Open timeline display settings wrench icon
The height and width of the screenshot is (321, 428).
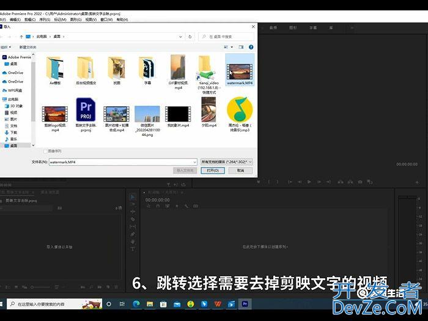186,206
